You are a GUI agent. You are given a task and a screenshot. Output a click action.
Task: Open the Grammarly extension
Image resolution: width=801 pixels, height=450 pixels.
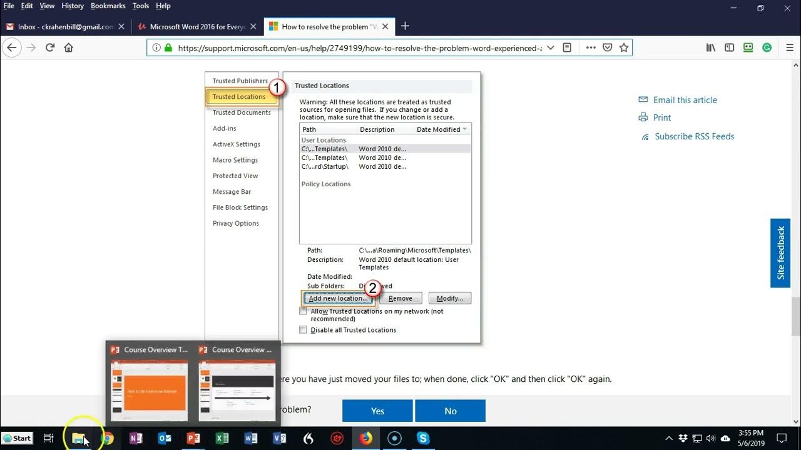click(767, 47)
